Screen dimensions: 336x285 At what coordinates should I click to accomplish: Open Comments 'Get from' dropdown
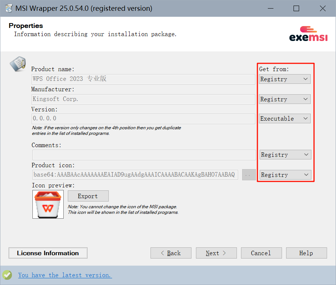[285, 155]
